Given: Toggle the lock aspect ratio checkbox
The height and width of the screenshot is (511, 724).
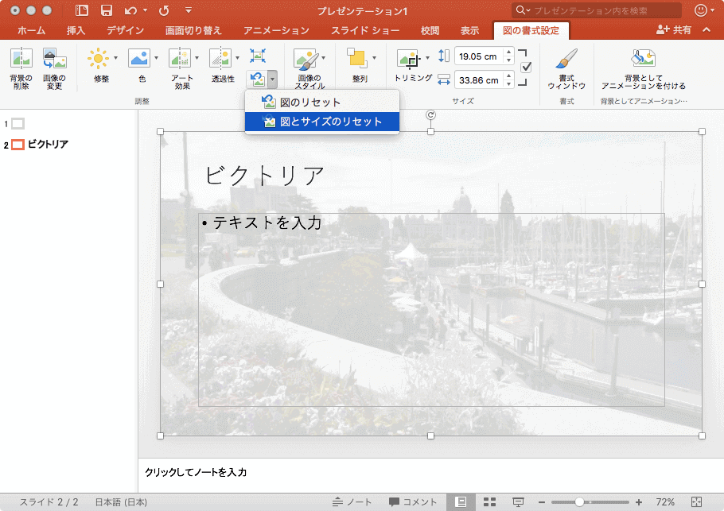Looking at the screenshot, I should (x=526, y=68).
